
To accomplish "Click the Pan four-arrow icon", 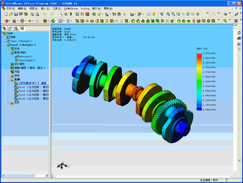I will pos(198,14).
